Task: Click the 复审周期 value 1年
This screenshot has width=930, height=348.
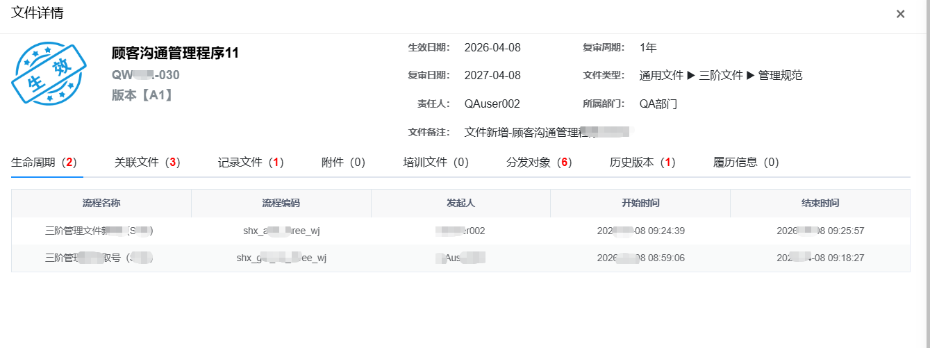Action: point(648,48)
